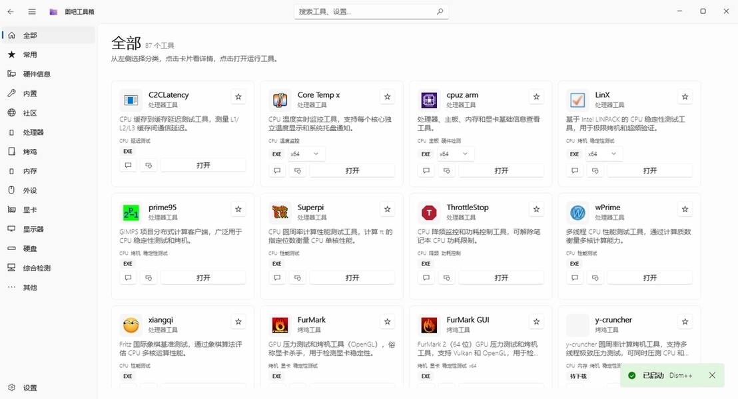Click the Superpi app icon
The height and width of the screenshot is (399, 738).
coord(280,213)
